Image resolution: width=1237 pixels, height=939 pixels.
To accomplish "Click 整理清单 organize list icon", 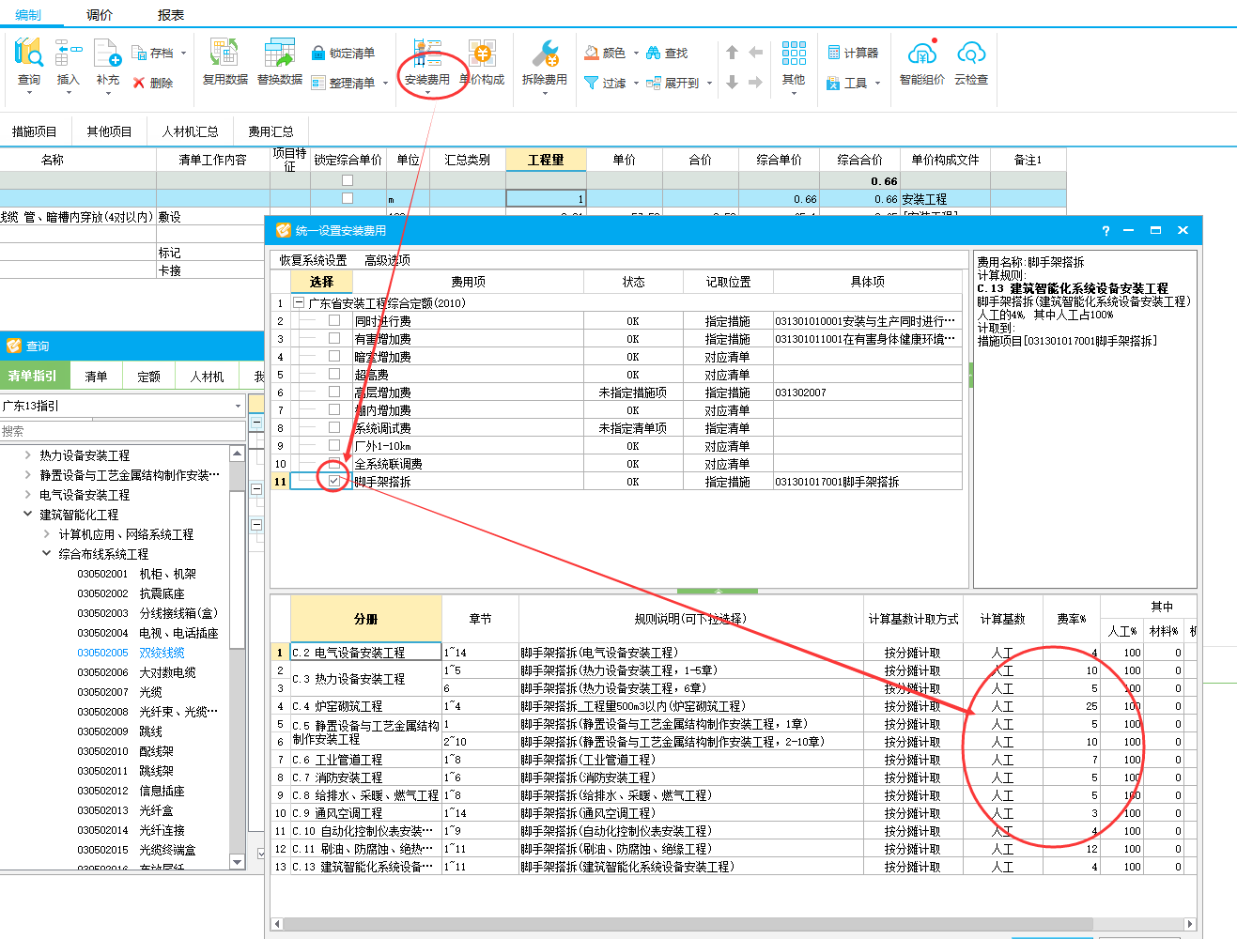I will 318,83.
